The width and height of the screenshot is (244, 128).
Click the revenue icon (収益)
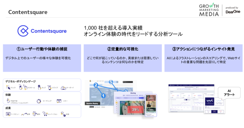click(63, 114)
